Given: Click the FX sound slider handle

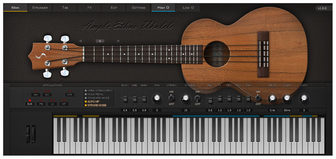Looking at the screenshot, I should click(x=220, y=99).
